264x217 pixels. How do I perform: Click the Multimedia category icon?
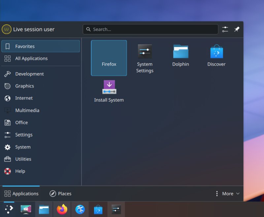[27, 110]
